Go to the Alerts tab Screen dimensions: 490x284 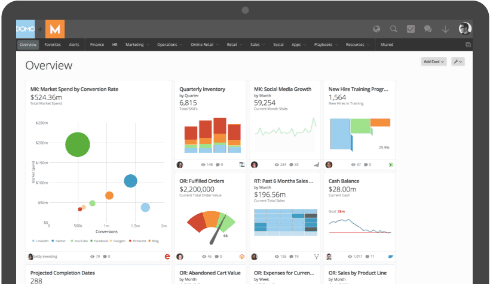coord(74,45)
